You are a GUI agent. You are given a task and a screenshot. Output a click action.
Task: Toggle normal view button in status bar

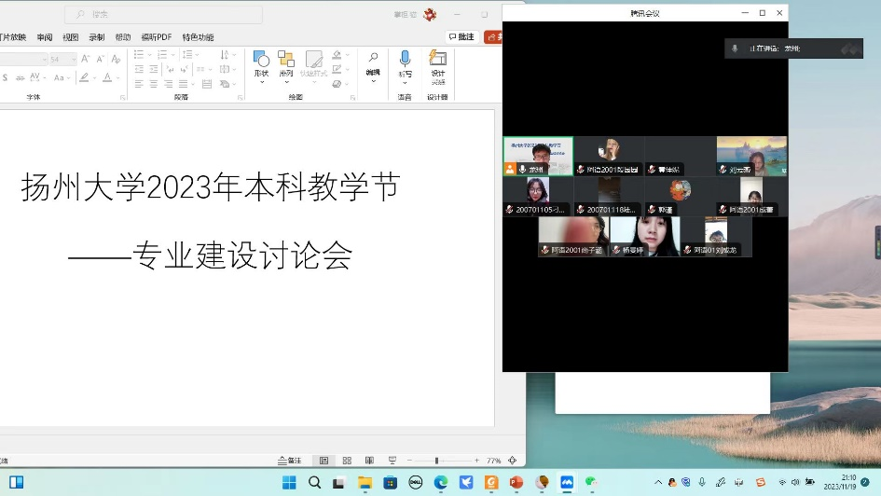323,461
